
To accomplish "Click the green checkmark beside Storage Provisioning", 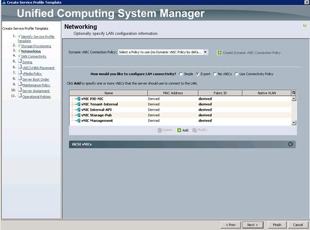I will 19,45.
